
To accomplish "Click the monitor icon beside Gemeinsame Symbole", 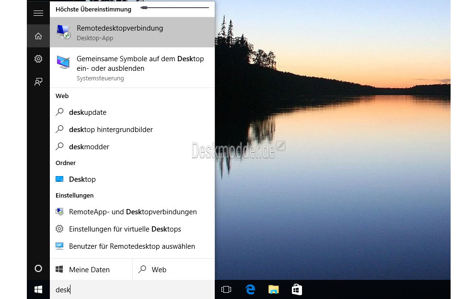I will tap(63, 62).
